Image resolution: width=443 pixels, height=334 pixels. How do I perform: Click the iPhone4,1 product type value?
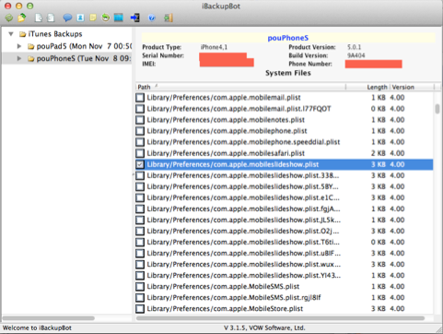214,47
